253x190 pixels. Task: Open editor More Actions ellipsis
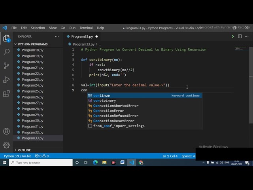tap(247, 36)
